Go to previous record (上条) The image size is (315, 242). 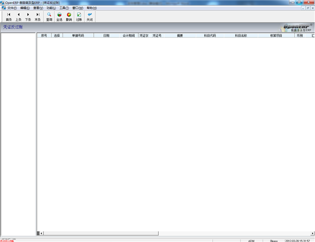click(18, 16)
